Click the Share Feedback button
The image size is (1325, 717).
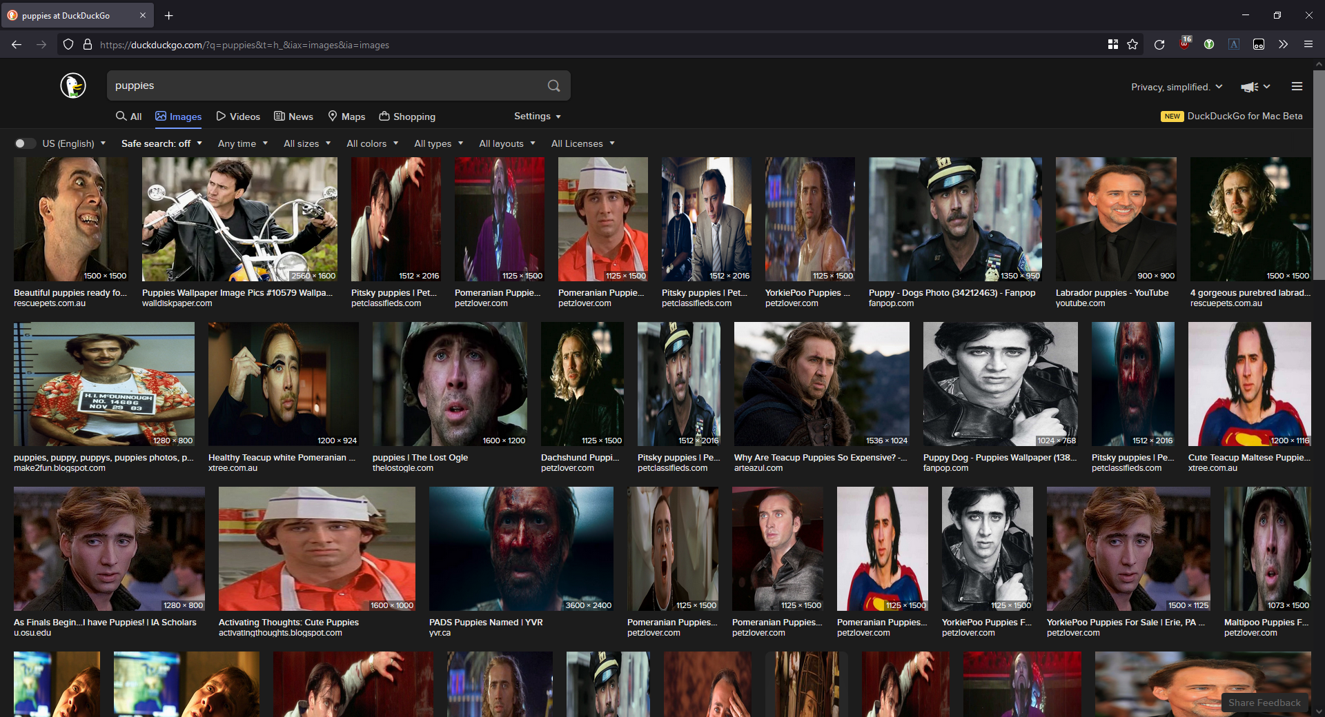(x=1264, y=703)
